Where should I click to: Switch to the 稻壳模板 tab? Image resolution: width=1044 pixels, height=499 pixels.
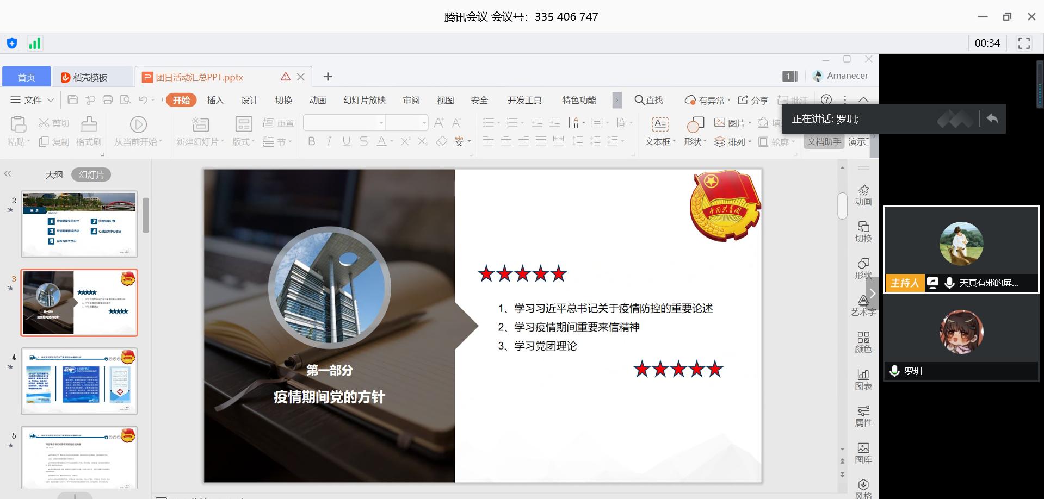click(90, 77)
